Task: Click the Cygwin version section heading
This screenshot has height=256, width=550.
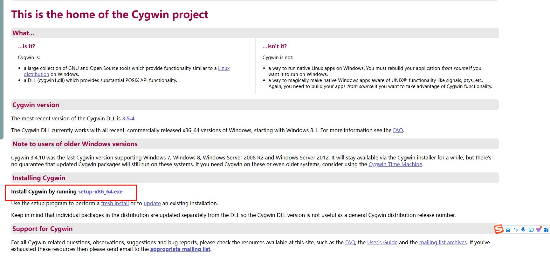Action: 36,105
